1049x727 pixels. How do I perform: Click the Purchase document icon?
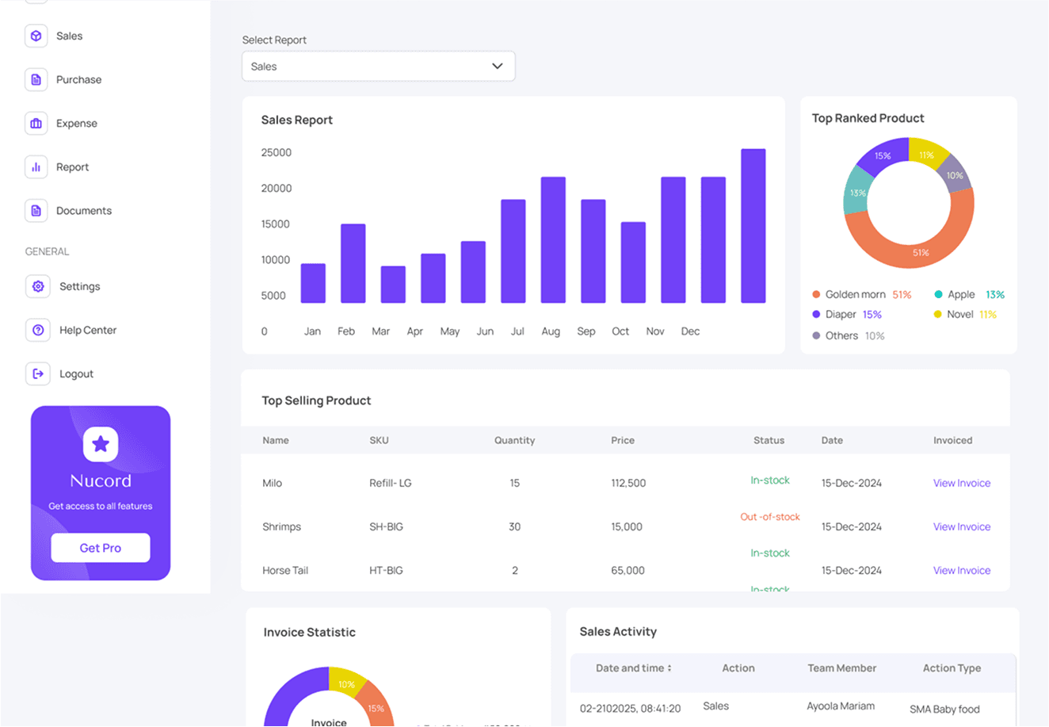(36, 79)
